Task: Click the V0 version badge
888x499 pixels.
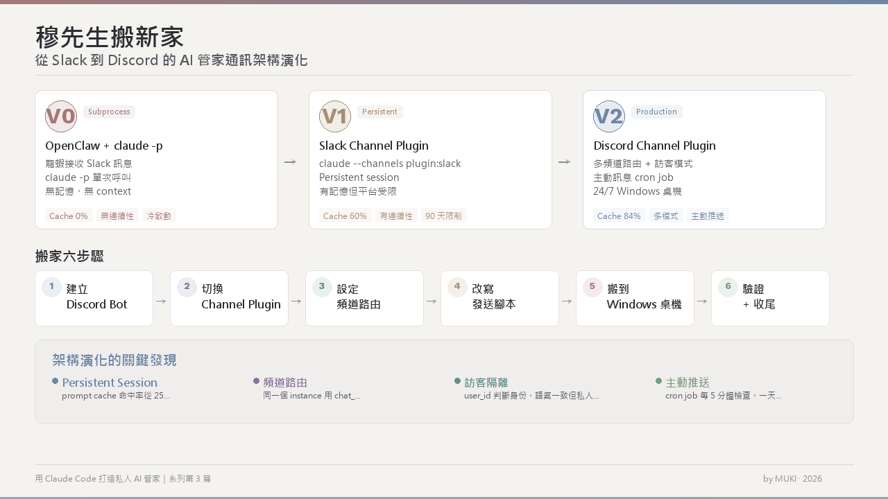Action: [x=61, y=116]
